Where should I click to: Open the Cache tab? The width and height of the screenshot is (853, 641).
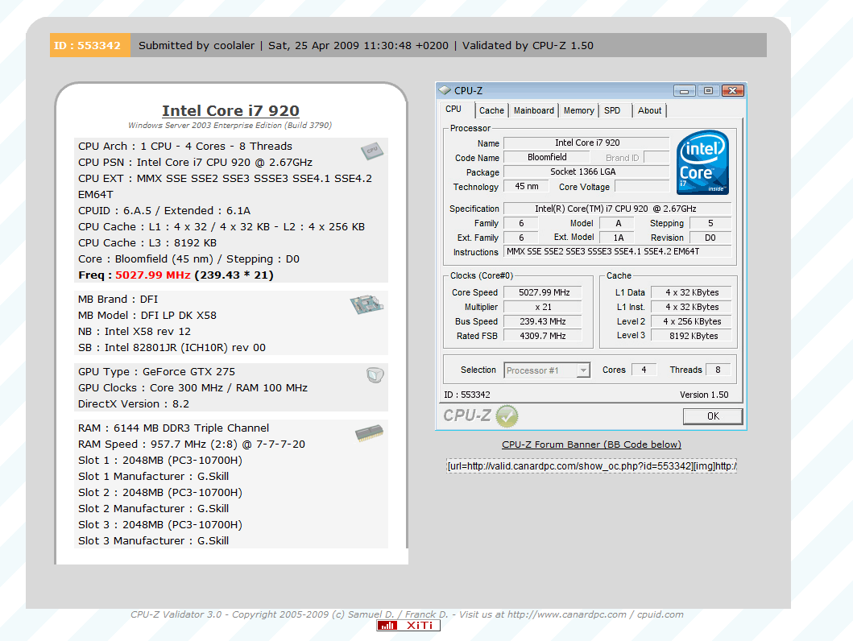coord(492,110)
